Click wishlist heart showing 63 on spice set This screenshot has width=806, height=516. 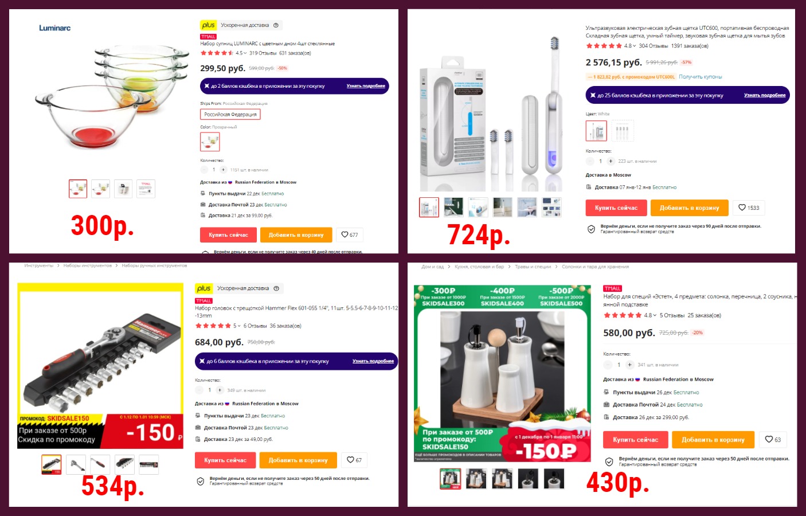(773, 440)
